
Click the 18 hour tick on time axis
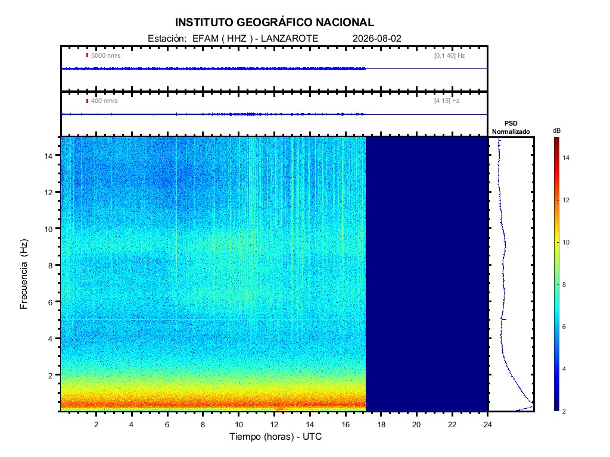(381, 424)
